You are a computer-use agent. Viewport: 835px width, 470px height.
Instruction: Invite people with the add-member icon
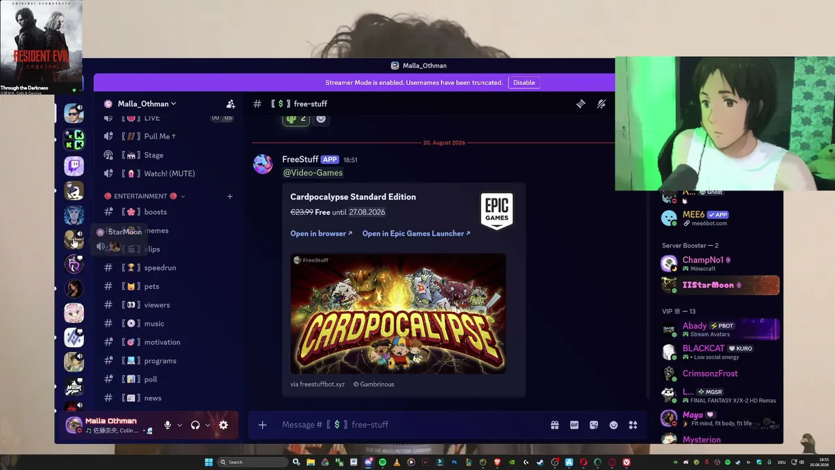[x=230, y=104]
